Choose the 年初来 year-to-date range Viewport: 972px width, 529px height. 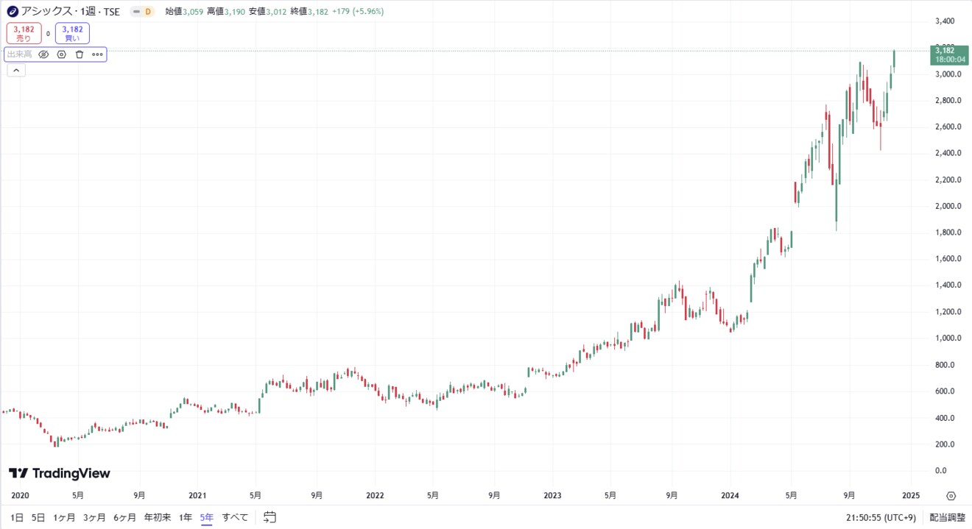[x=157, y=517]
